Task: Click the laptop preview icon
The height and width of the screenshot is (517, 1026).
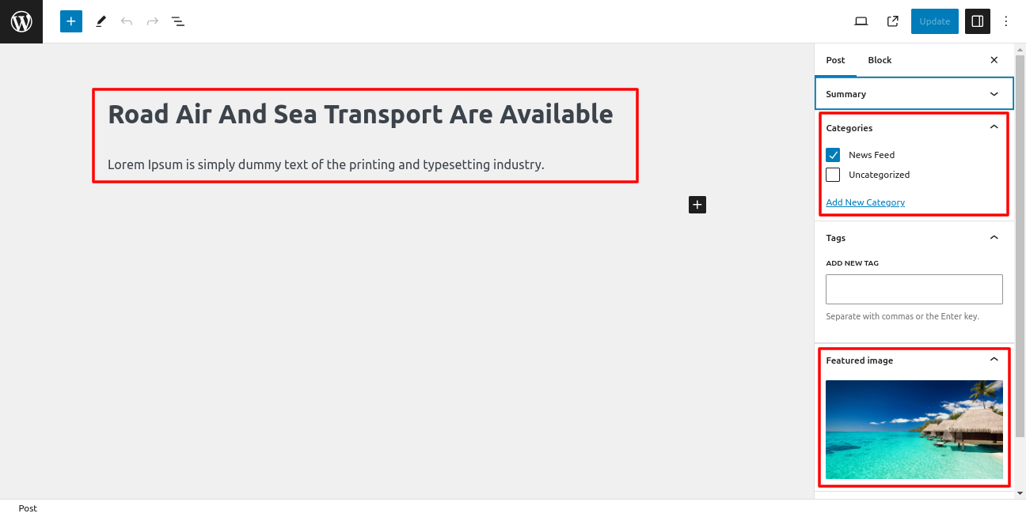Action: [861, 21]
